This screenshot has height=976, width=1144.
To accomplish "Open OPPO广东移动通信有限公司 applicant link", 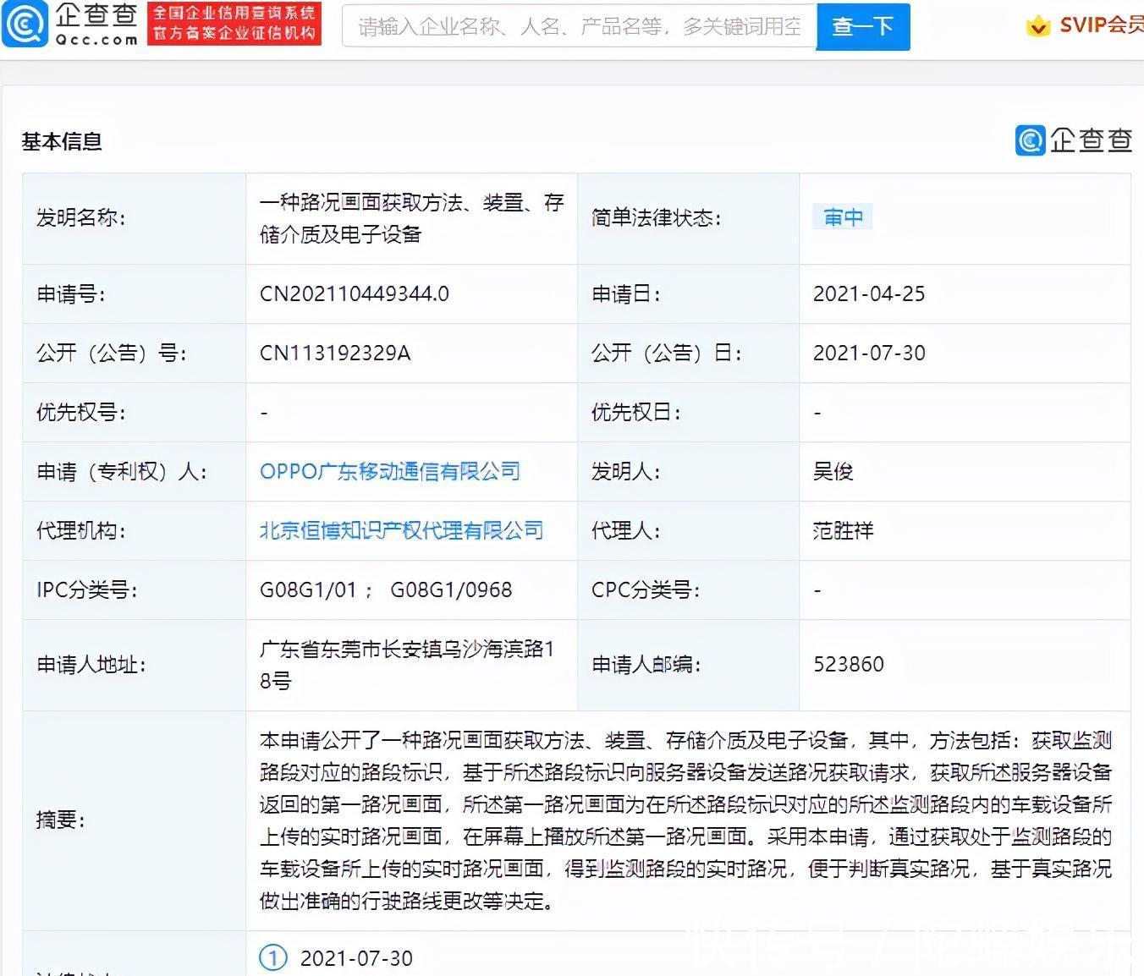I will [x=390, y=471].
